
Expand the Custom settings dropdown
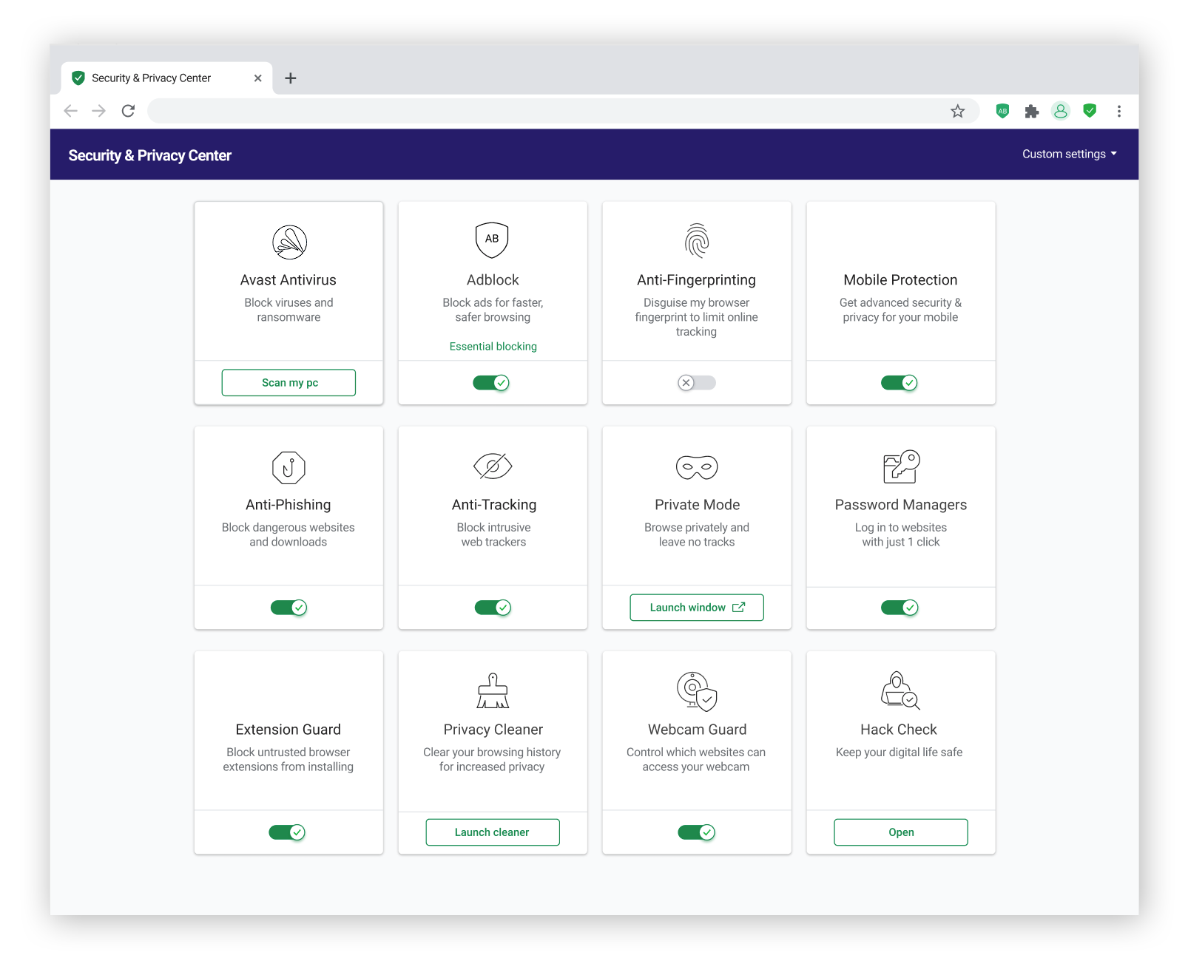pyautogui.click(x=1070, y=154)
